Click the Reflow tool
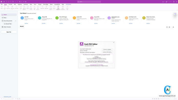Image resolution: width=178 pixels, height=100 pixels. [28, 7]
